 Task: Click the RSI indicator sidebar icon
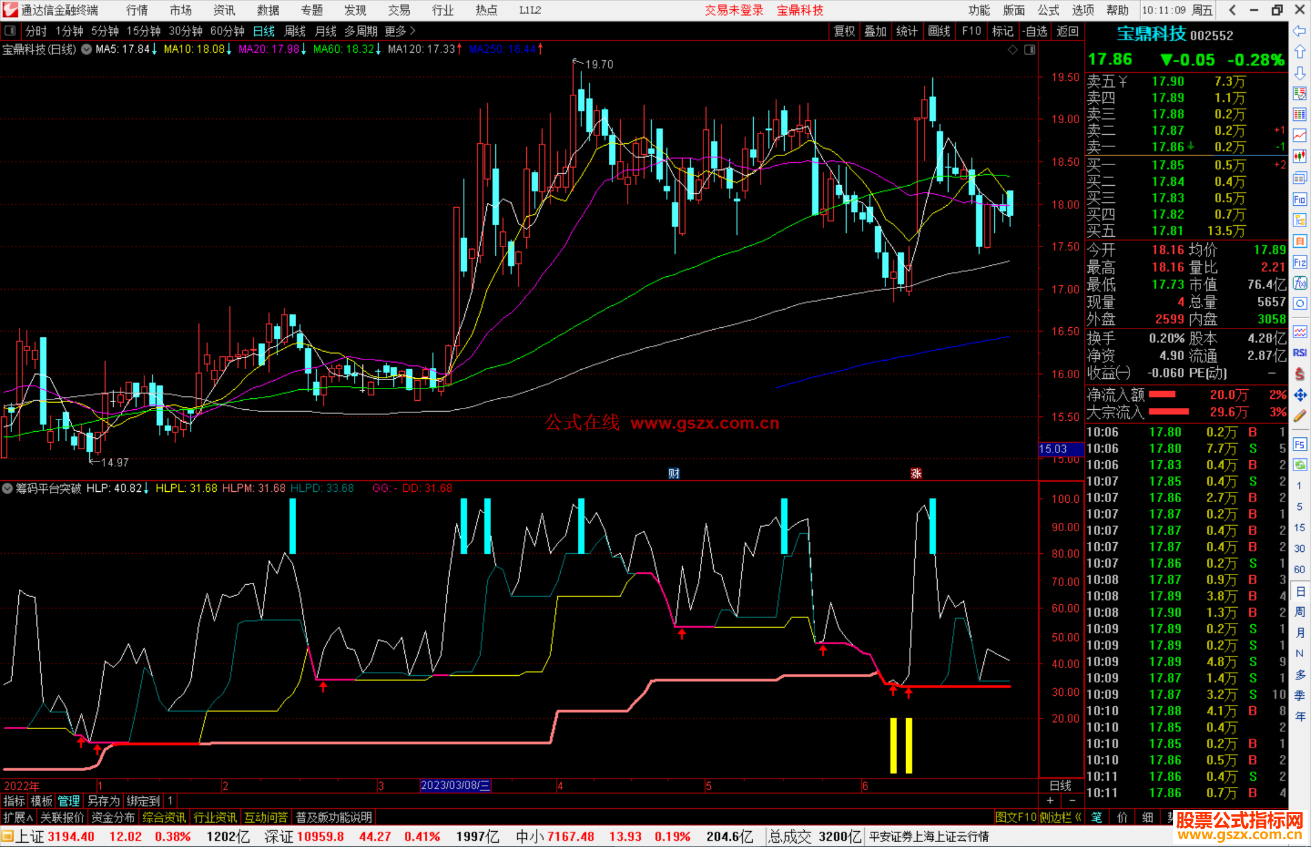(x=1299, y=353)
